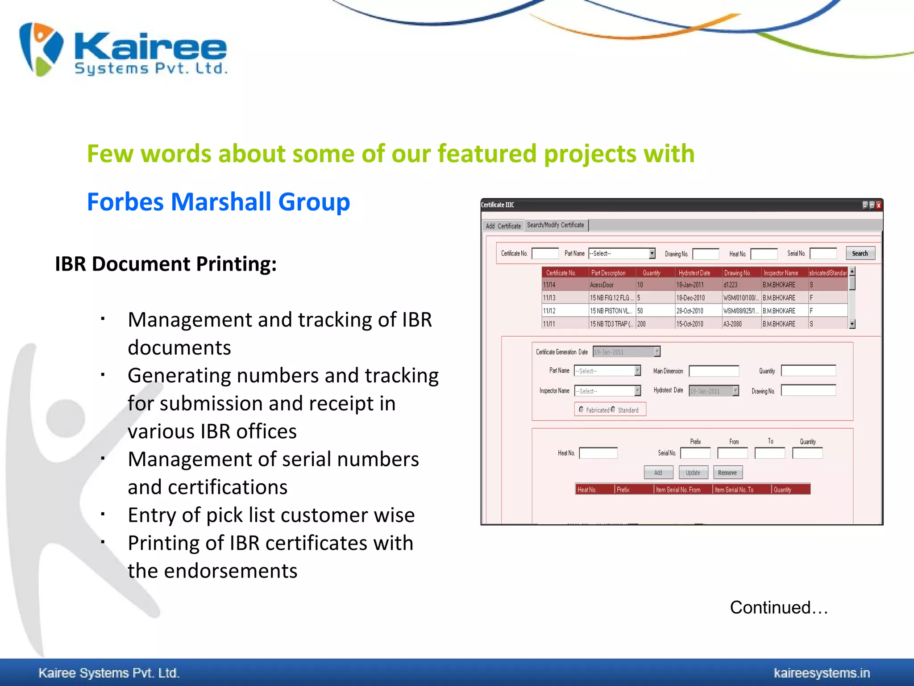
Task: Click the Main Dimension input field
Action: point(714,371)
